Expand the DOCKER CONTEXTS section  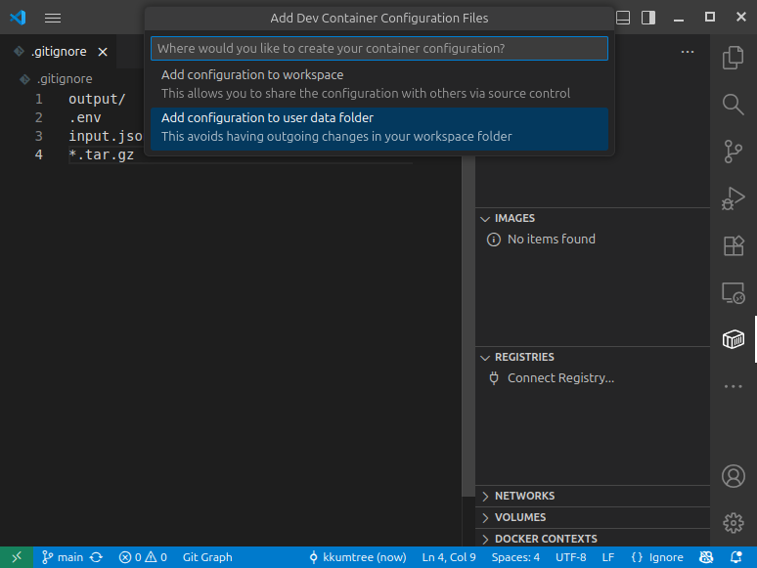[x=593, y=539]
